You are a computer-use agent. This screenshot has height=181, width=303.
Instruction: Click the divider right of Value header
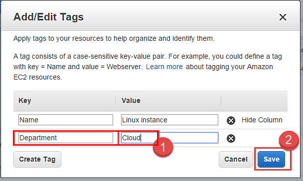tap(221, 100)
